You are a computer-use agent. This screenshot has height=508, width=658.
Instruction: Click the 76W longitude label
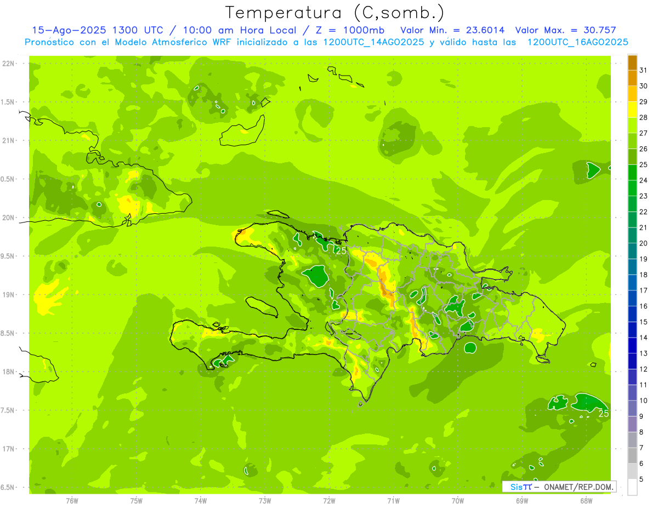[72, 501]
